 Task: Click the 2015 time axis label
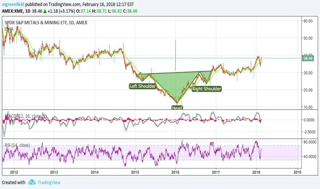point(135,172)
